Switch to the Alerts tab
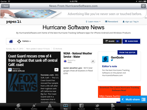This screenshot has width=147, height=110. tap(113, 107)
